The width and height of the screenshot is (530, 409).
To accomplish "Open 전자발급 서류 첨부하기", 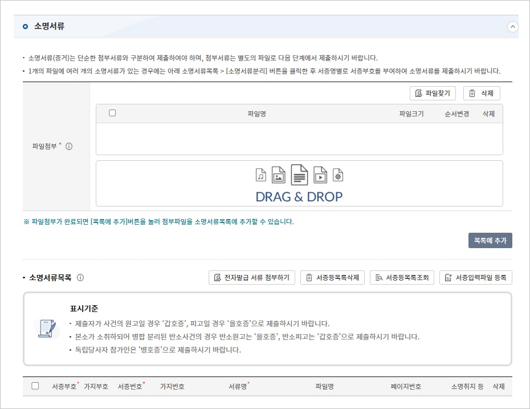I will click(x=251, y=278).
